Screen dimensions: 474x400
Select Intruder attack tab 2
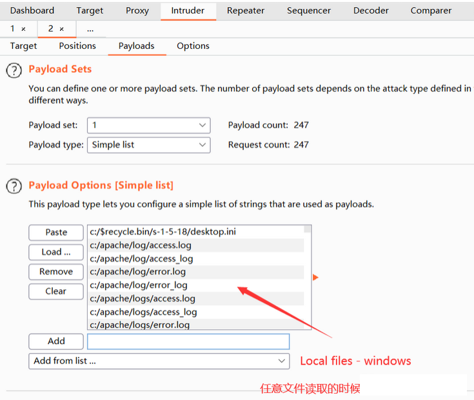point(50,29)
